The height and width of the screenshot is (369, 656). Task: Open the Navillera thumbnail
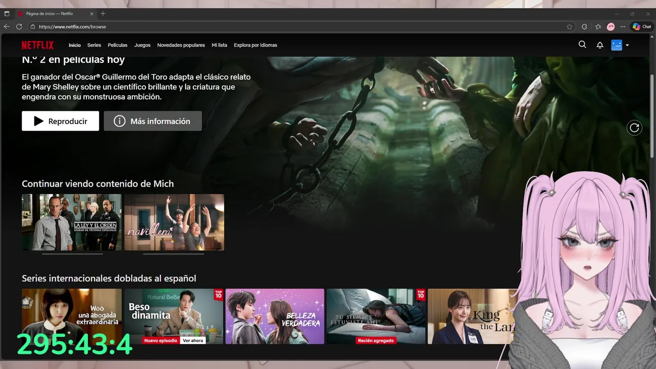click(x=174, y=222)
